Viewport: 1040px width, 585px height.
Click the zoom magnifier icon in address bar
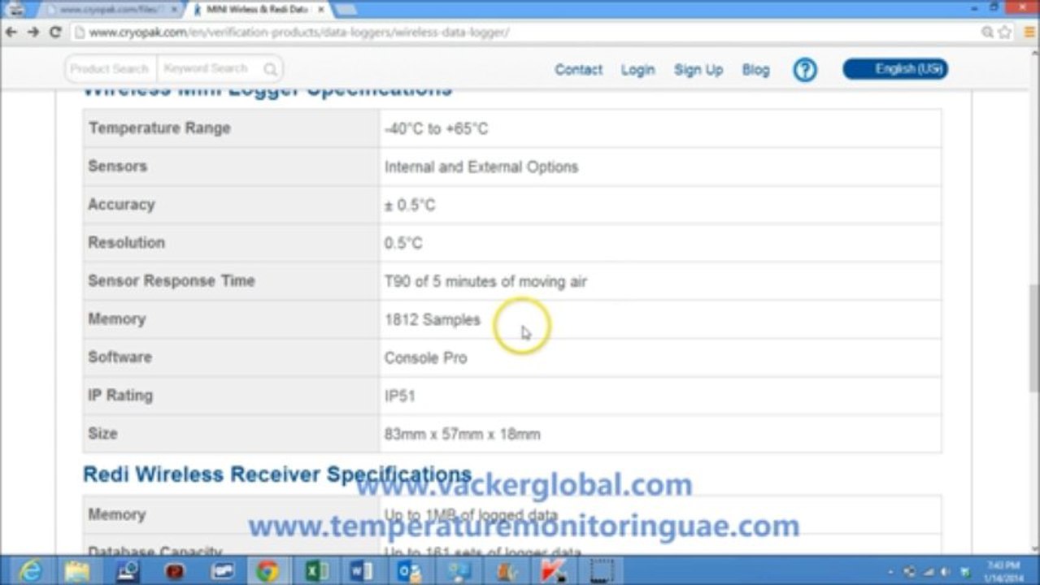point(987,32)
